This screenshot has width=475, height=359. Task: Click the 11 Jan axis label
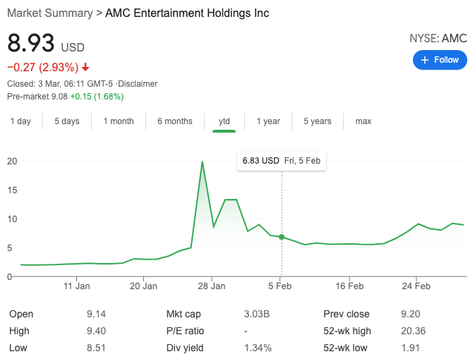click(x=77, y=286)
